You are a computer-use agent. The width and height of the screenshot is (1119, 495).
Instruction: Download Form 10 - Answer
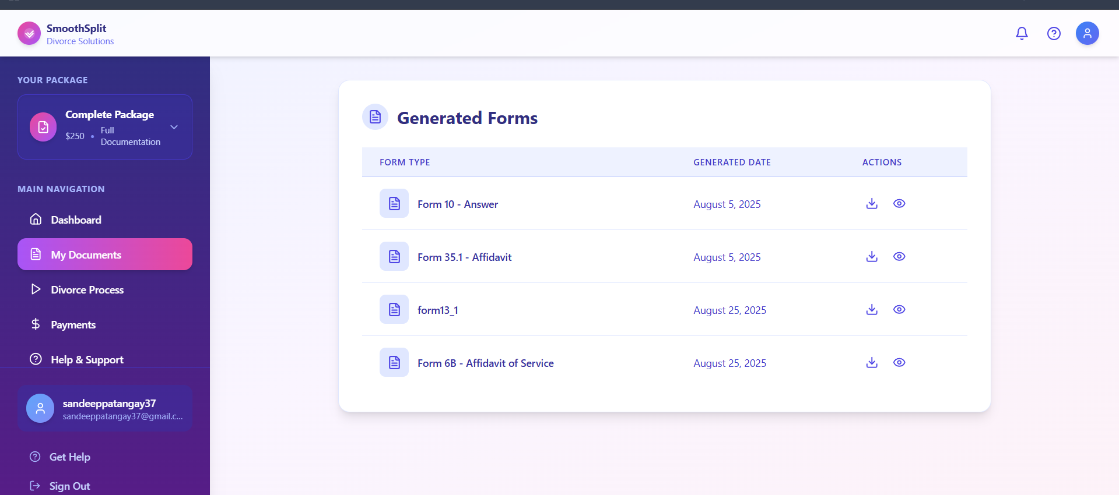[872, 203]
